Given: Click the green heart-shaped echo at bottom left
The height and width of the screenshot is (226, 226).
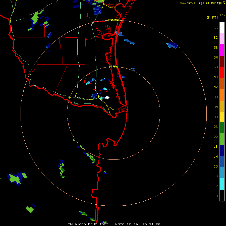Looking at the screenshot, I should pos(30,209).
